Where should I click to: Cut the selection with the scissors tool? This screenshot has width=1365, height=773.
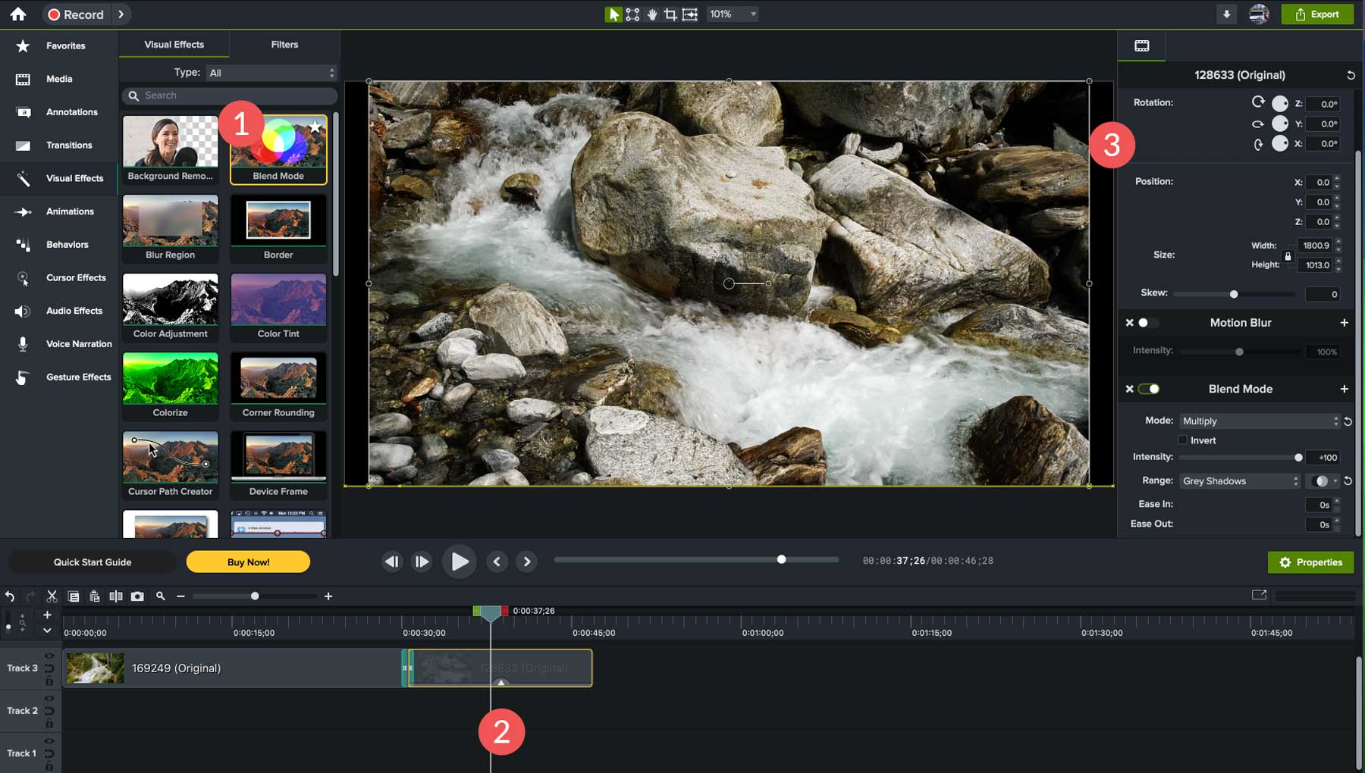[52, 596]
